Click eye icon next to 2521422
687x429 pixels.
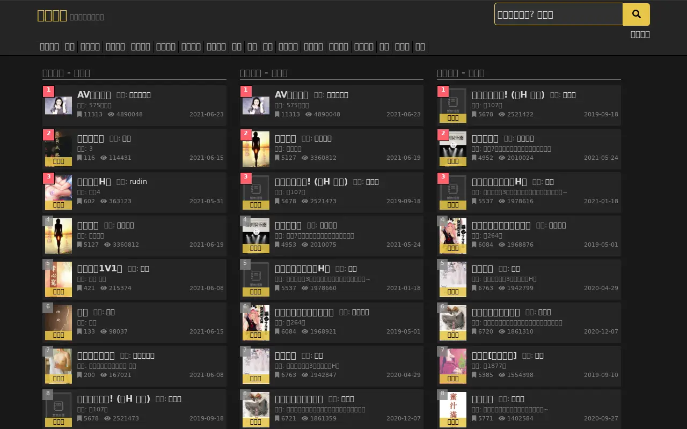click(x=502, y=115)
